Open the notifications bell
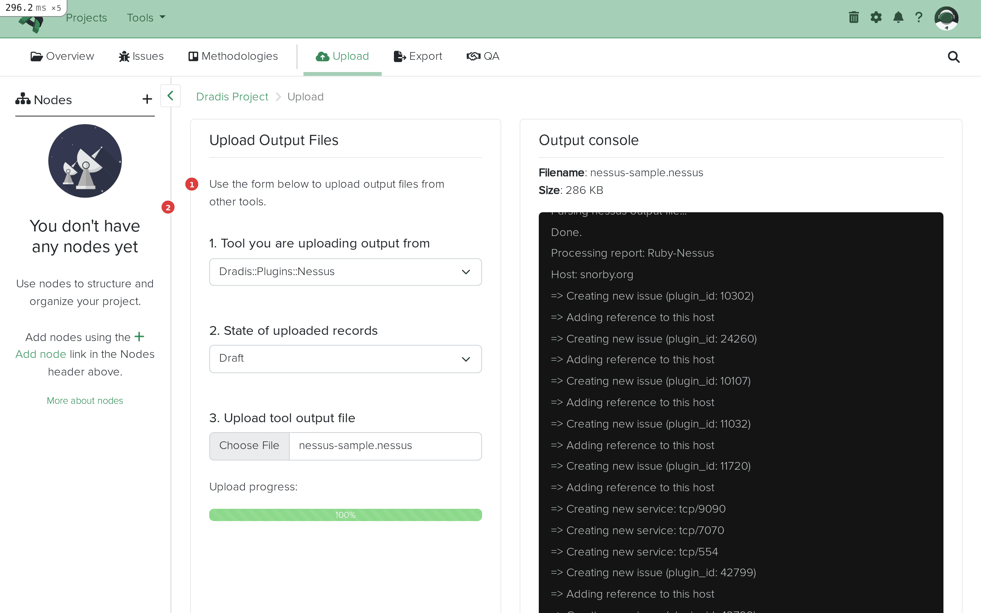 point(898,18)
